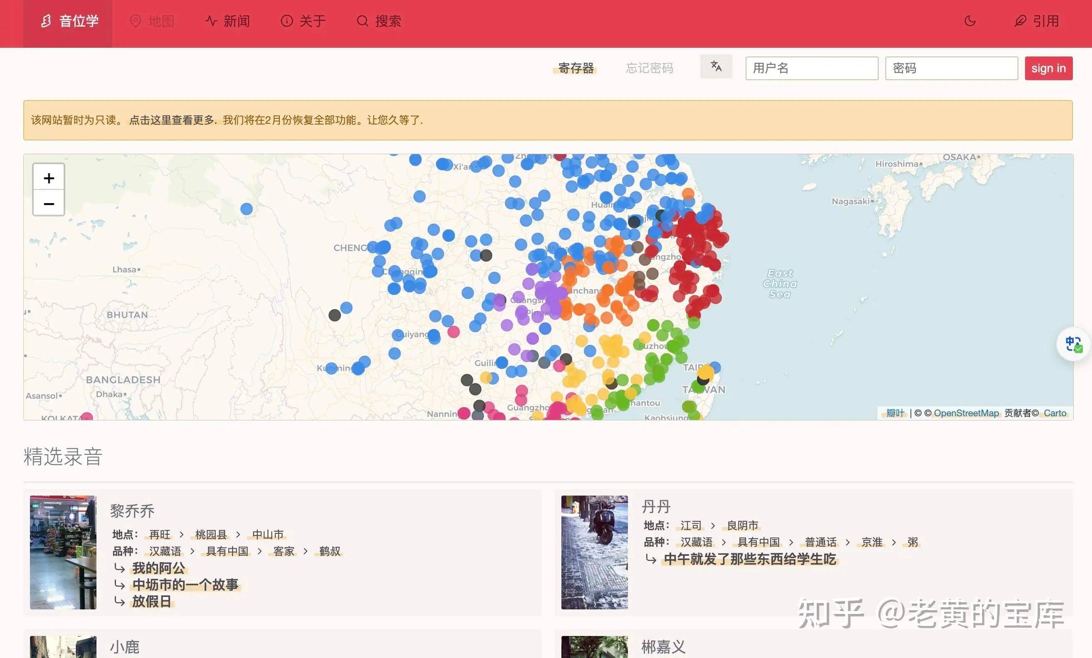Click location link 江司
Screen dimensions: 1092x658
(x=691, y=525)
